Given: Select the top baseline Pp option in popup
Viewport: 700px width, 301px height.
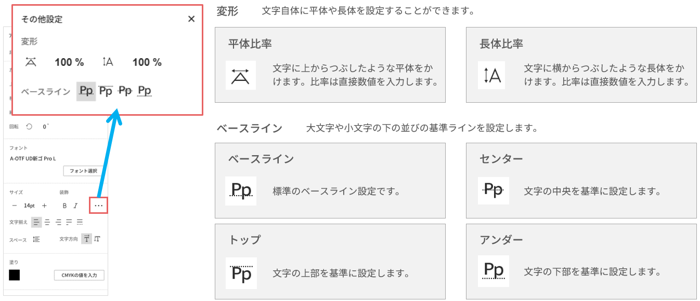Looking at the screenshot, I should (106, 91).
